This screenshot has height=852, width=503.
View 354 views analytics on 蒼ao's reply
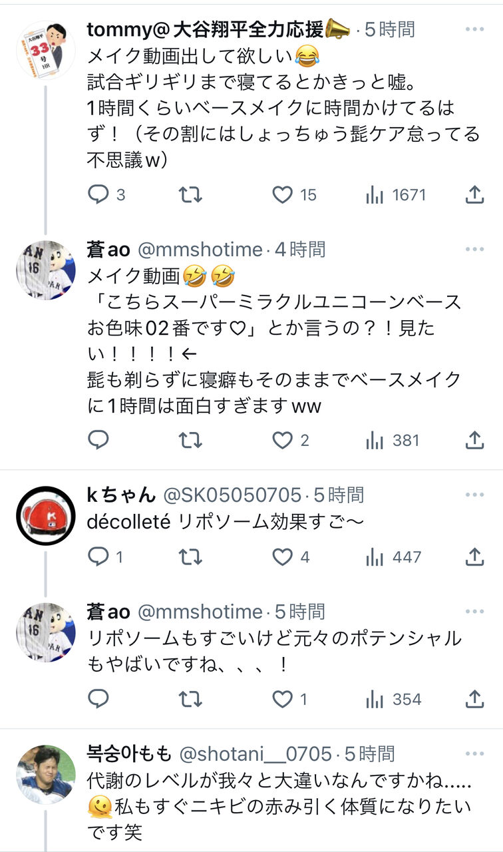(x=393, y=699)
